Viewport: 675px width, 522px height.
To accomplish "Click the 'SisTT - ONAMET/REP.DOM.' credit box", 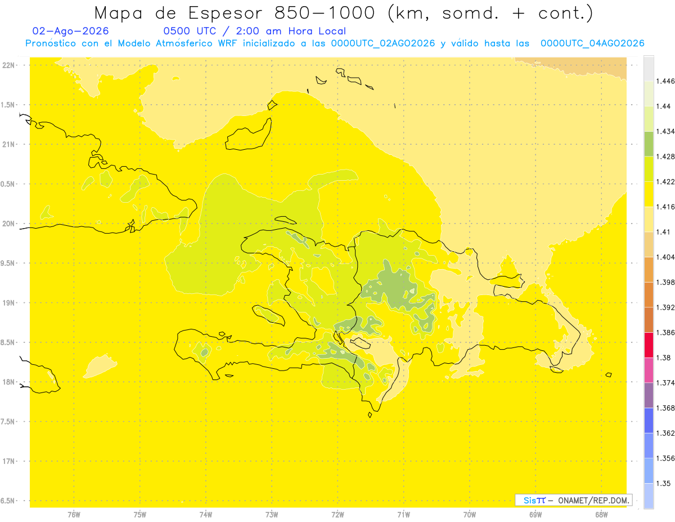I will [574, 500].
